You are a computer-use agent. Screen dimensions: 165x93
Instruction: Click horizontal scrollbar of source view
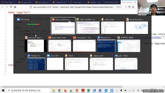tap(62, 87)
